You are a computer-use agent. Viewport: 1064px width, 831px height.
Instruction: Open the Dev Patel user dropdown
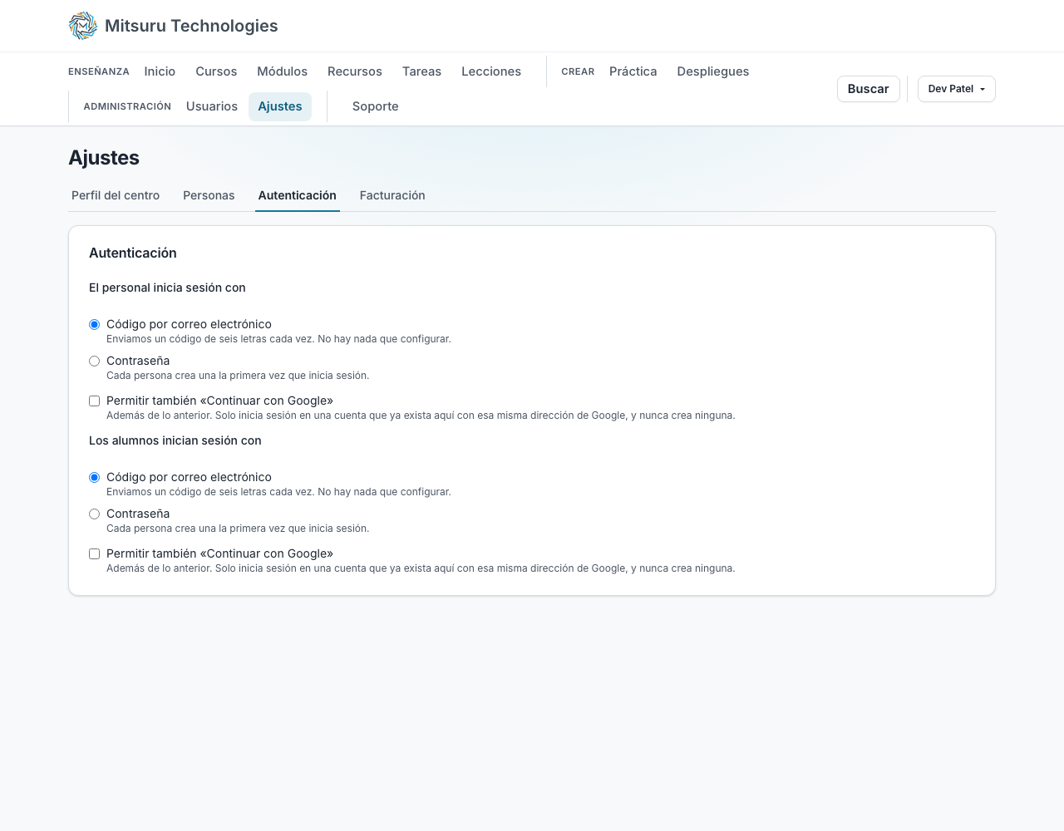pyautogui.click(x=956, y=89)
